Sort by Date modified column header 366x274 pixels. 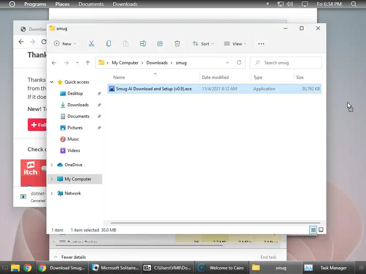pyautogui.click(x=215, y=77)
